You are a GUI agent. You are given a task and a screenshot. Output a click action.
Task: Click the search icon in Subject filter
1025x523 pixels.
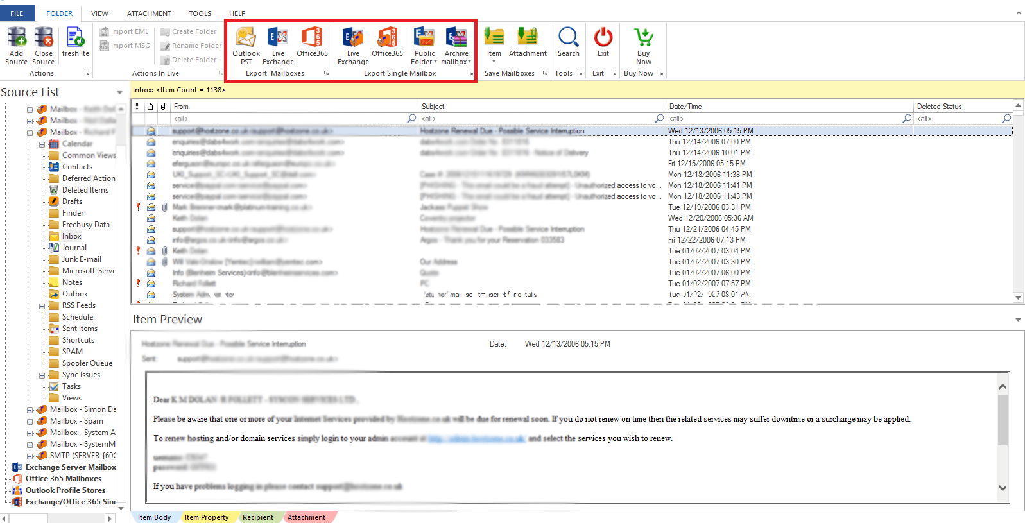point(659,119)
